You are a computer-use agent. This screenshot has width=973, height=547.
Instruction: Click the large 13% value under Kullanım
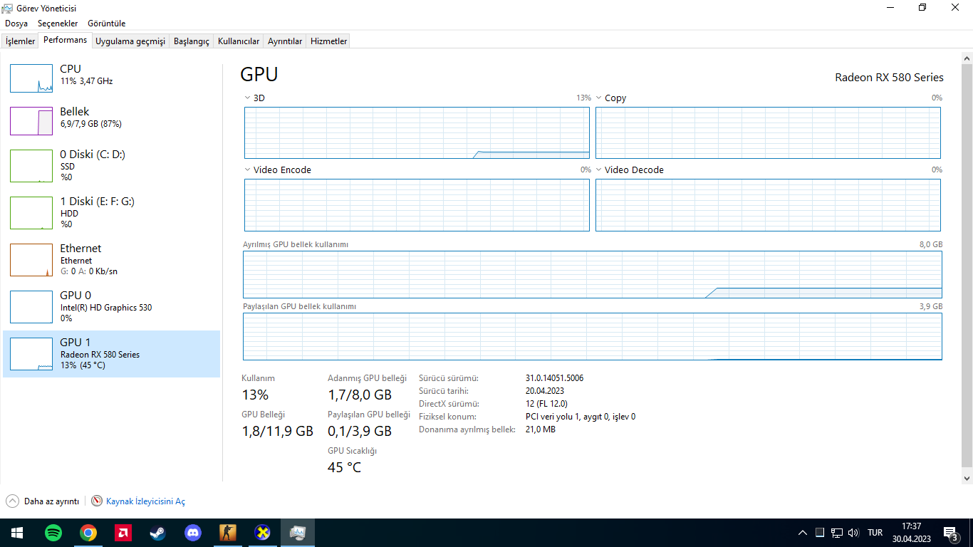(x=255, y=395)
